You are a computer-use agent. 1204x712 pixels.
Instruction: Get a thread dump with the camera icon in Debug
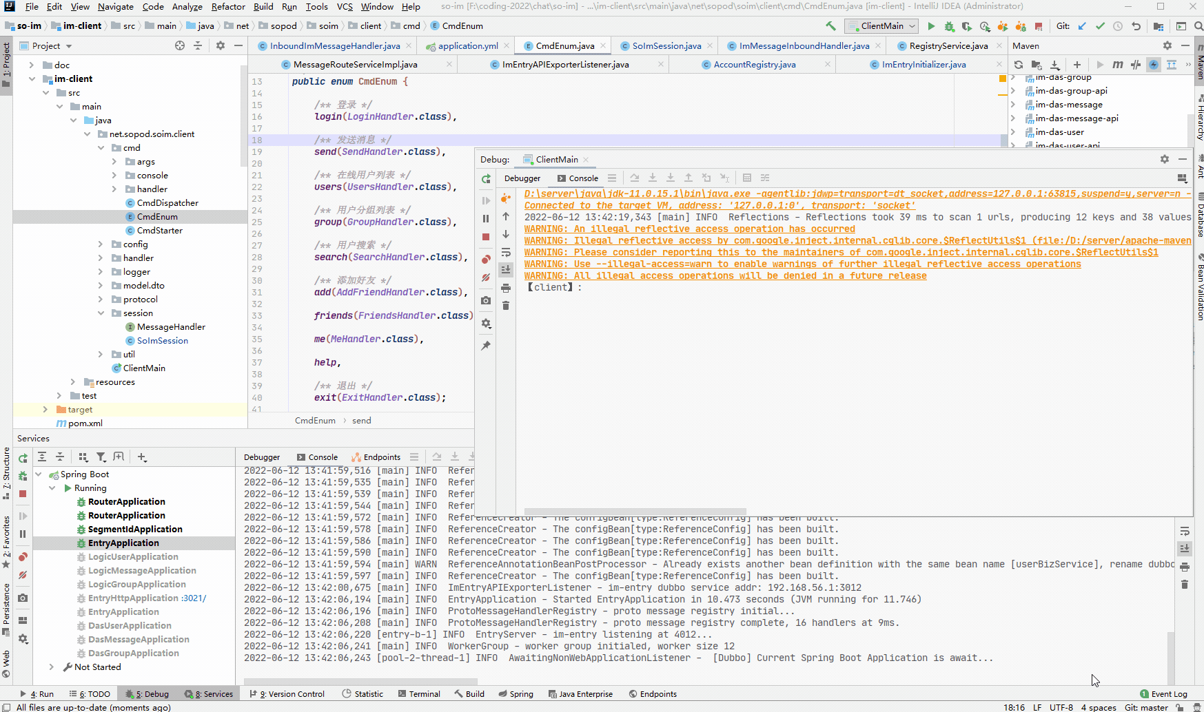pyautogui.click(x=486, y=300)
